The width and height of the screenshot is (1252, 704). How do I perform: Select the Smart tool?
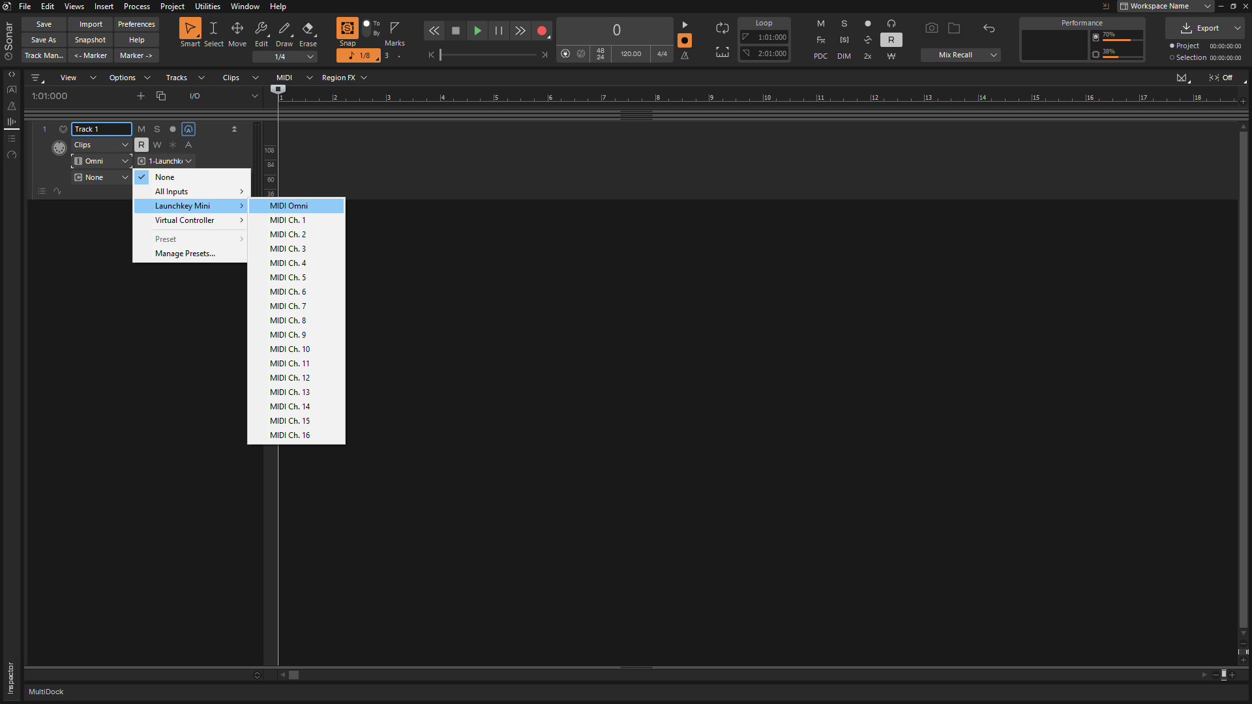[x=190, y=29]
